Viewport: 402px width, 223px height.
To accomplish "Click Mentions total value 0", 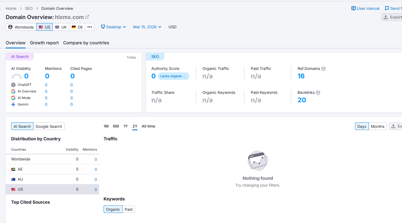I will (47, 76).
